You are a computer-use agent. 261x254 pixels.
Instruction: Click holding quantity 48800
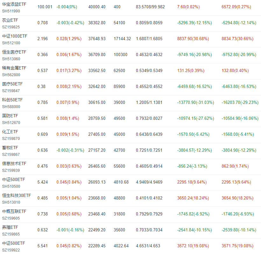point(119,198)
